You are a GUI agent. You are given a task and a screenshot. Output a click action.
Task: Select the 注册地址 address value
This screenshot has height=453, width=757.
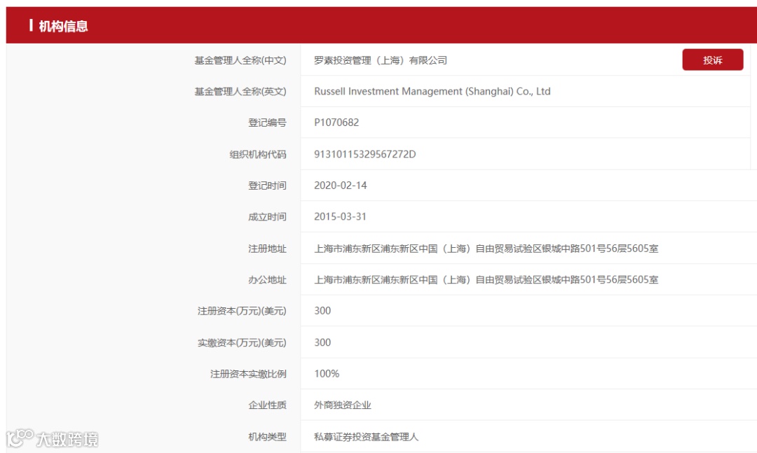point(486,249)
